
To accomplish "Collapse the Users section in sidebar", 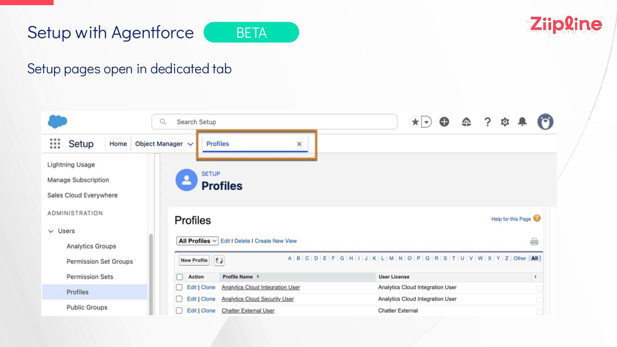I will click(x=51, y=231).
